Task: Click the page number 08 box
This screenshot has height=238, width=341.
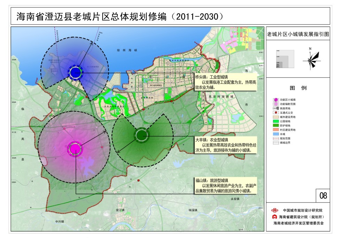Action: pyautogui.click(x=323, y=196)
